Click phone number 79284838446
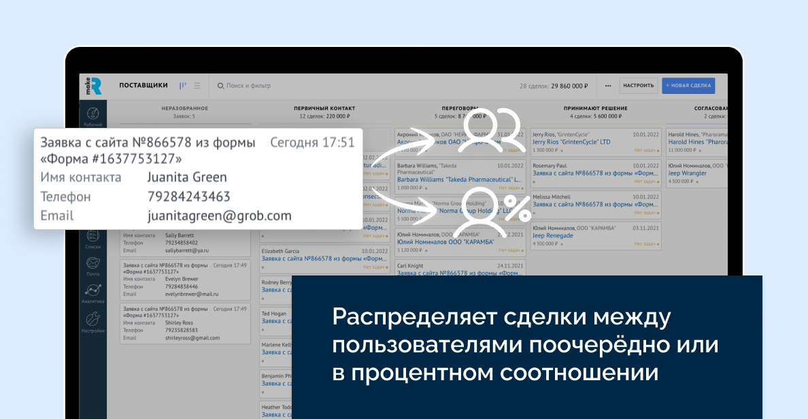The height and width of the screenshot is (419, 808). (x=181, y=286)
